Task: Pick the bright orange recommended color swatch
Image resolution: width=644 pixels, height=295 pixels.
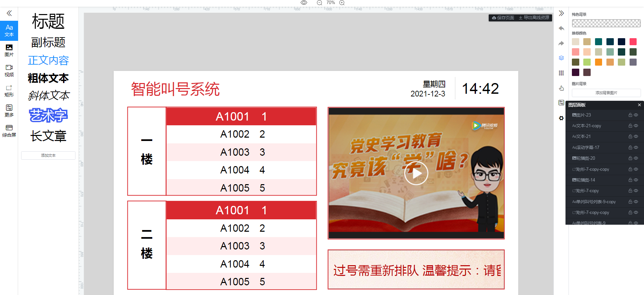Action: click(x=598, y=62)
